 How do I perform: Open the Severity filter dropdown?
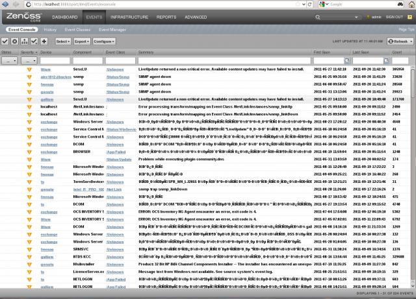(x=29, y=61)
